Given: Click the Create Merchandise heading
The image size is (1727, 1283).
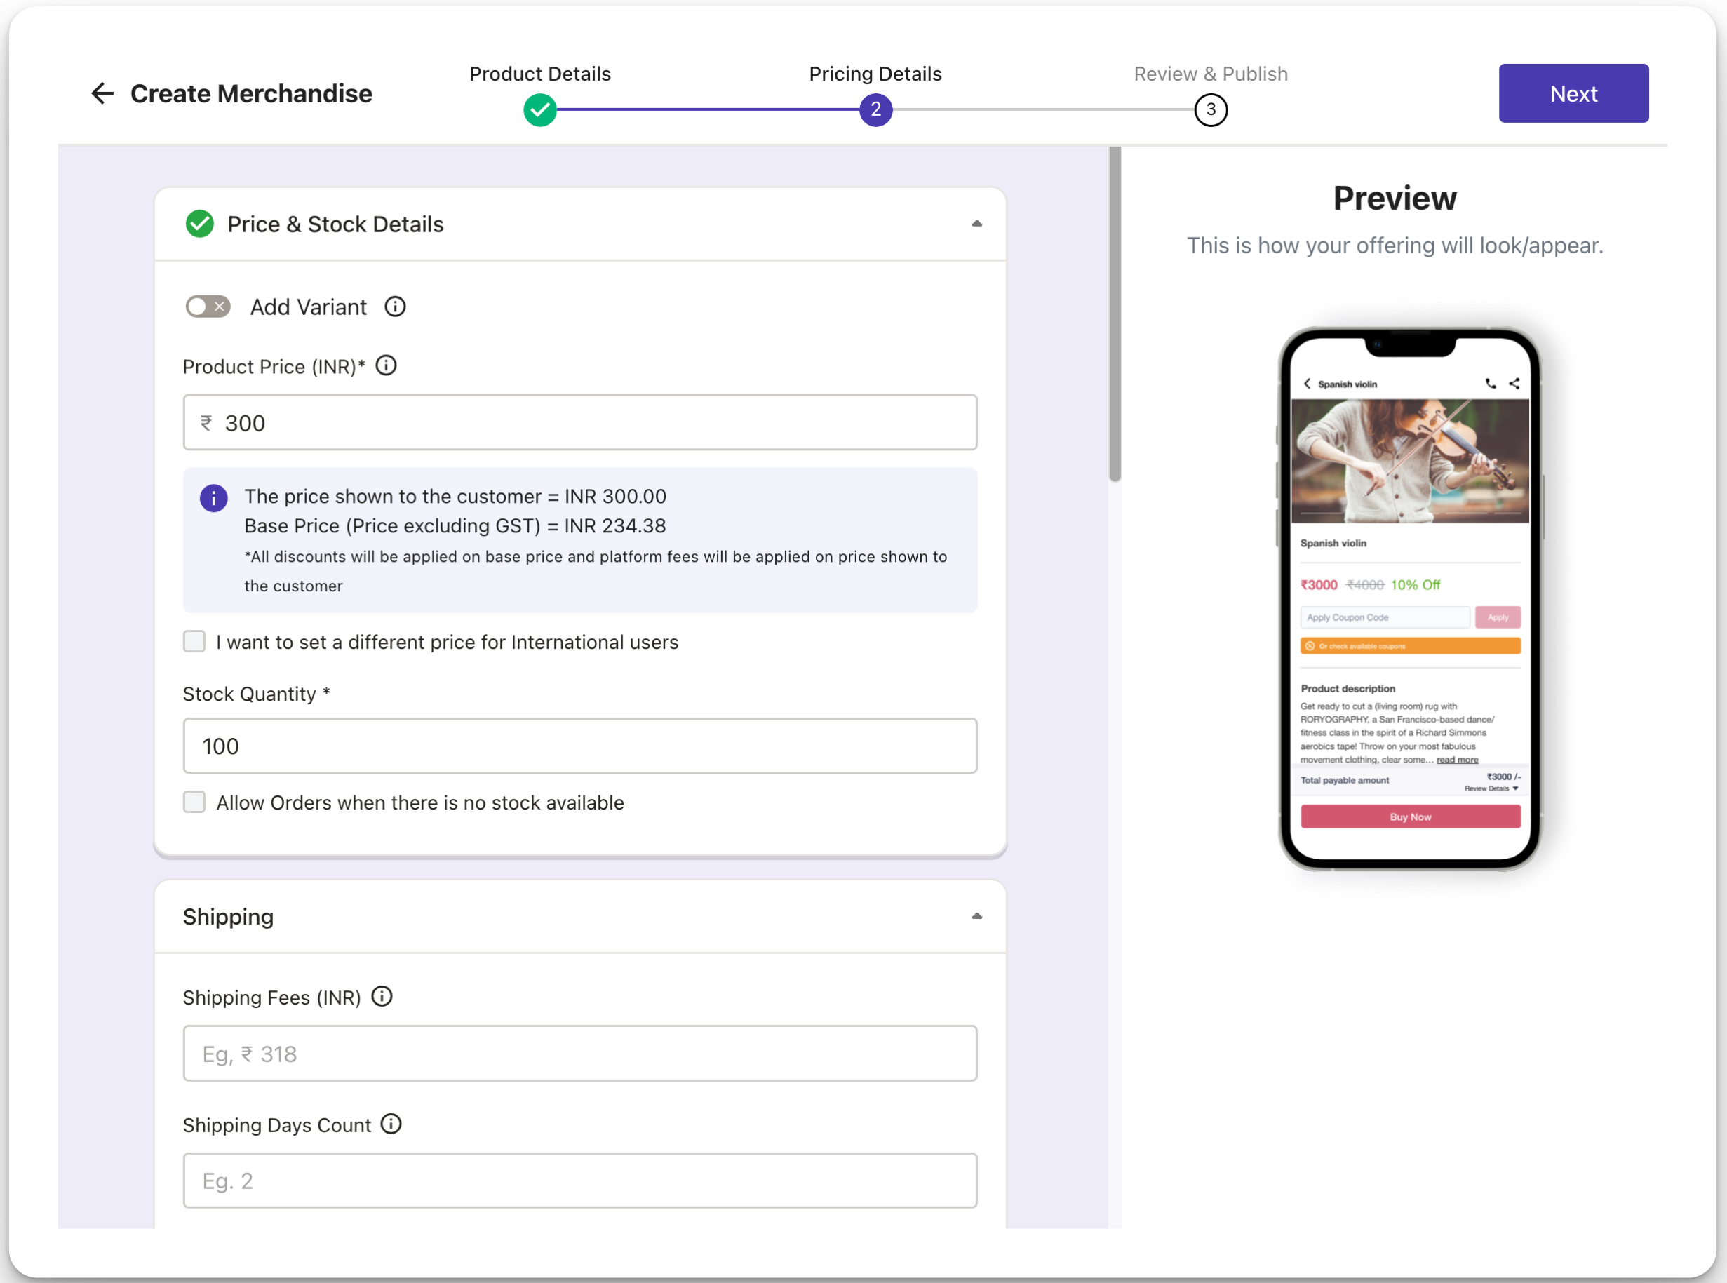Looking at the screenshot, I should (x=251, y=94).
